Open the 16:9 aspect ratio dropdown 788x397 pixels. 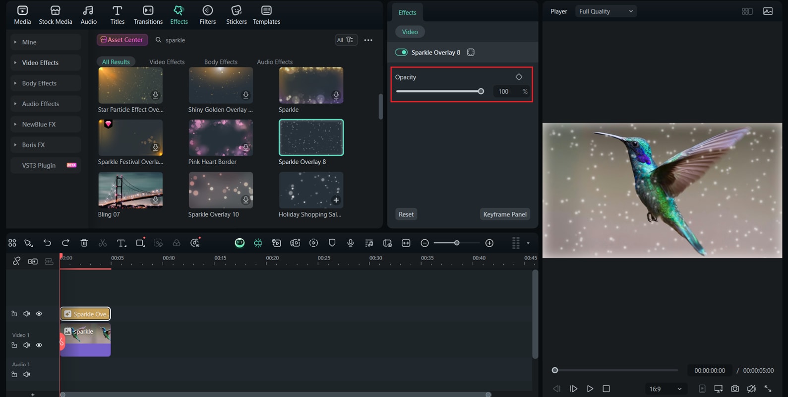coord(665,389)
